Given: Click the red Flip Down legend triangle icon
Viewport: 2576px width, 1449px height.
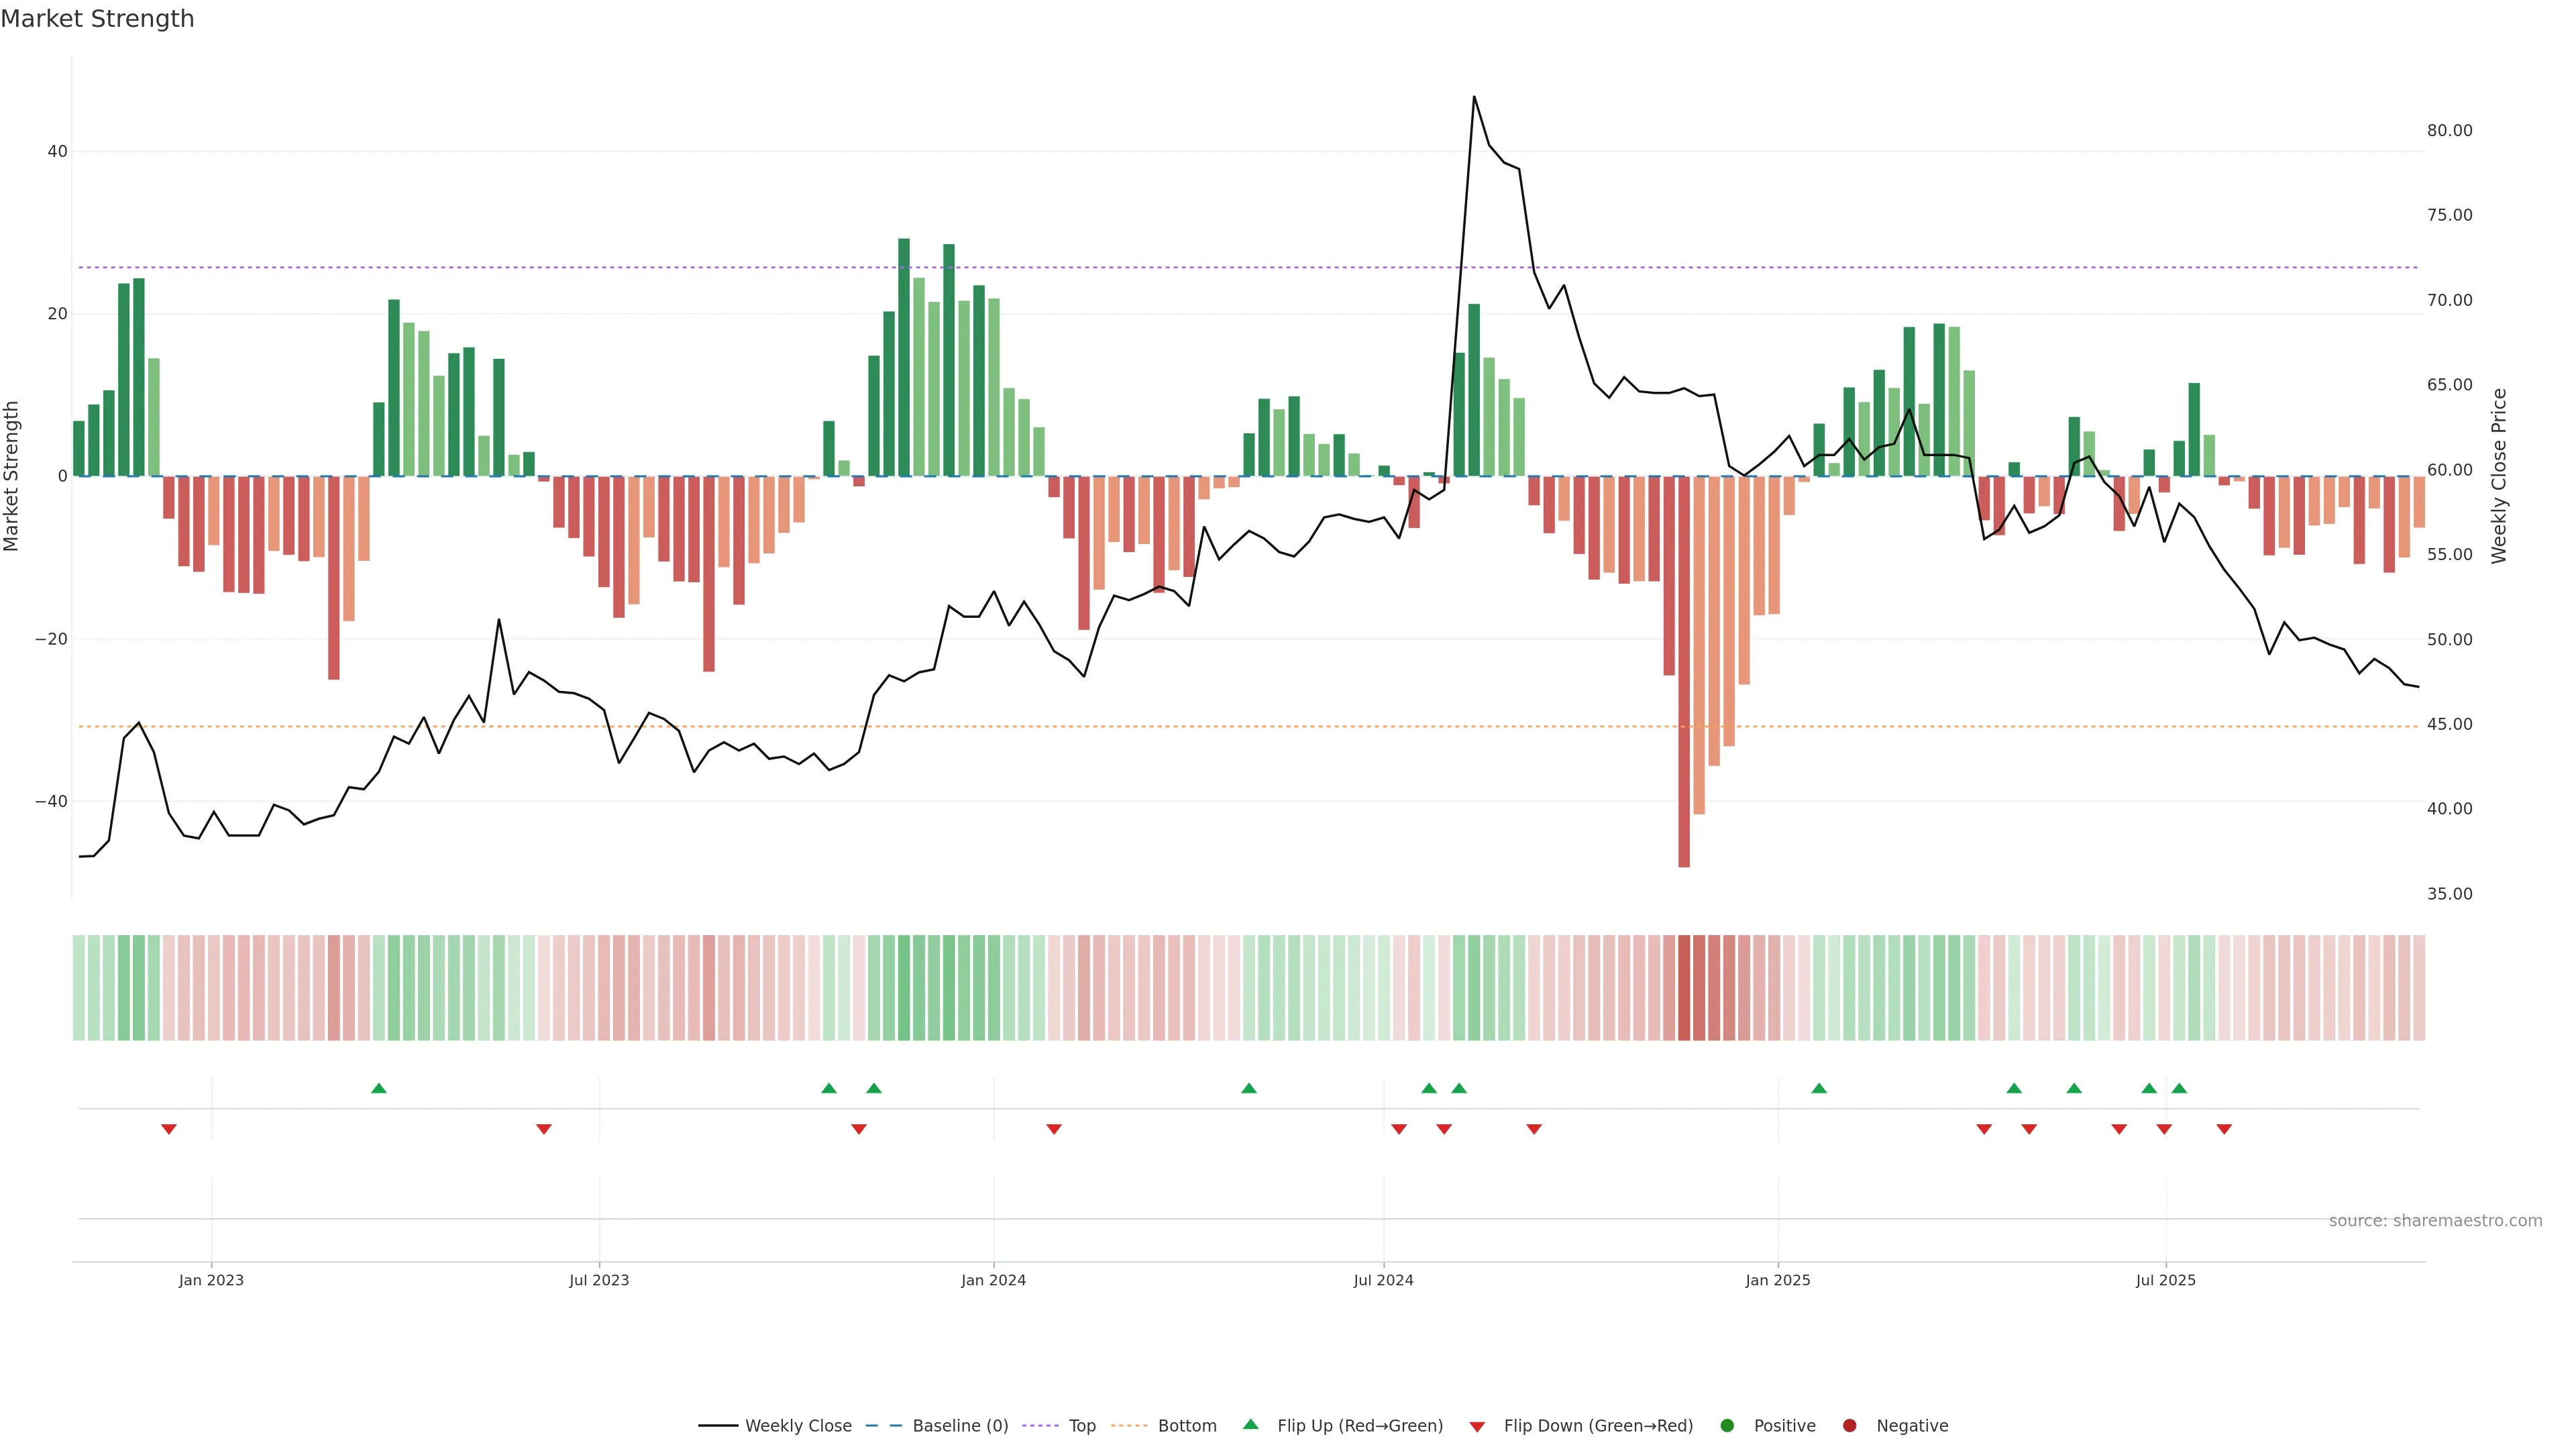Looking at the screenshot, I should coord(1477,1427).
